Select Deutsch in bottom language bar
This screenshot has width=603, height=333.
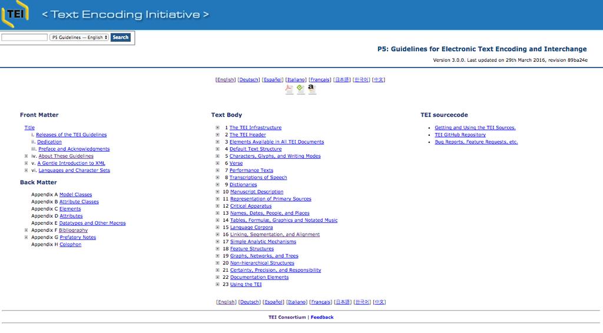click(x=249, y=302)
